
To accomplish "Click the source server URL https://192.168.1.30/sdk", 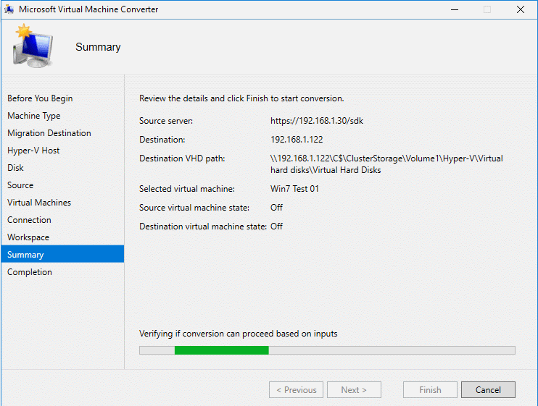I will pos(317,121).
